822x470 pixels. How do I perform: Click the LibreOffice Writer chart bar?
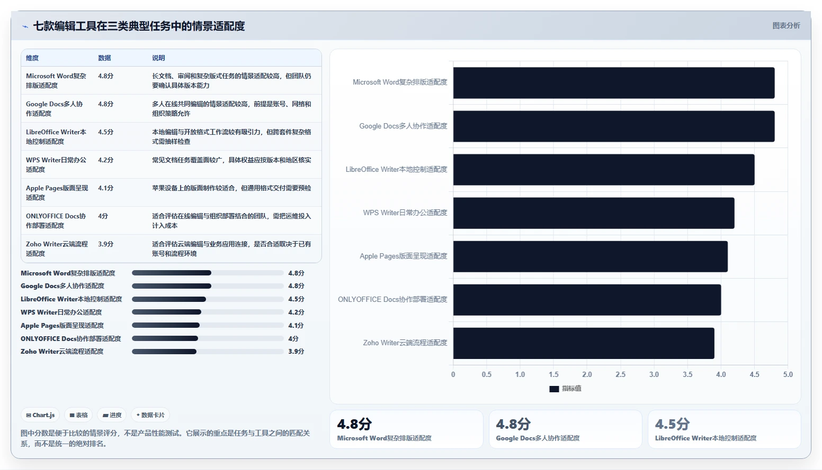coord(604,169)
